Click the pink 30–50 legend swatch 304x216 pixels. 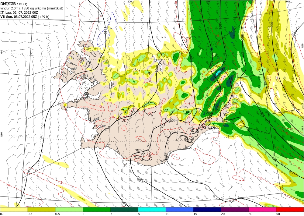click(x=263, y=209)
